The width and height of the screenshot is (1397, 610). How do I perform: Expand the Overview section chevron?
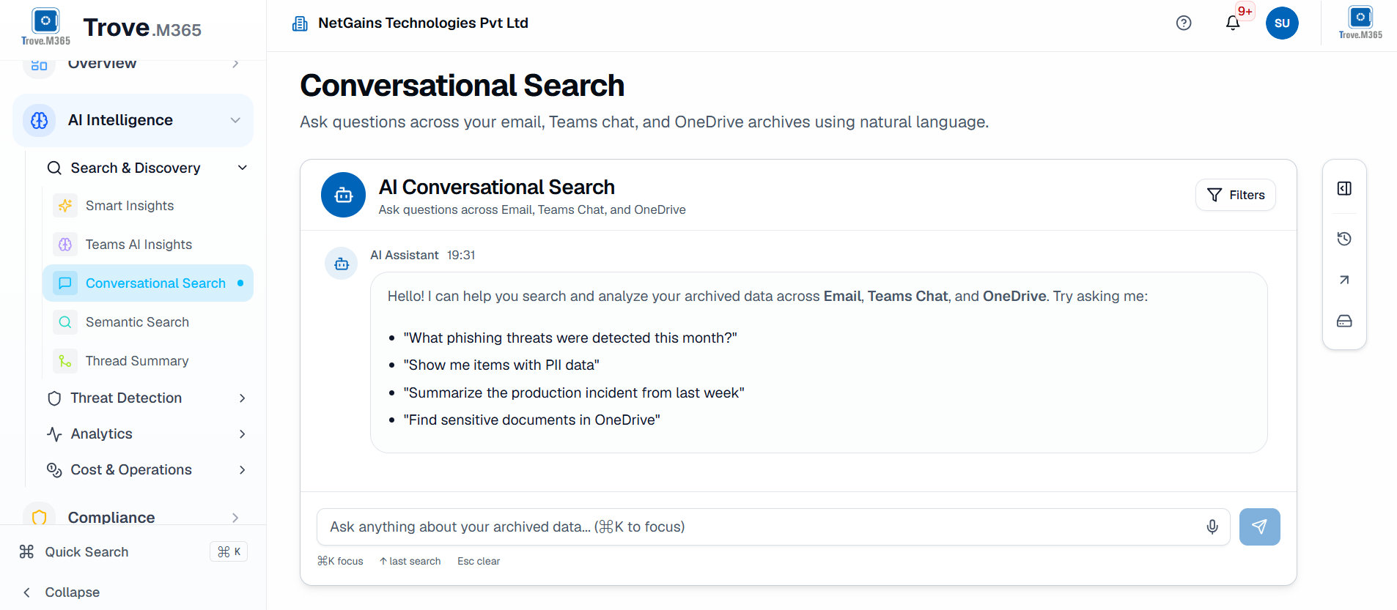pyautogui.click(x=235, y=64)
